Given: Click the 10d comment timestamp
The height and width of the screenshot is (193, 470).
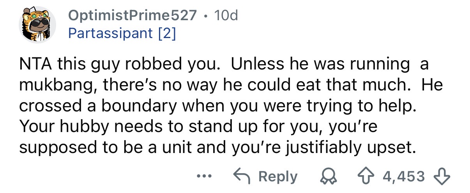Looking at the screenshot, I should click(225, 16).
